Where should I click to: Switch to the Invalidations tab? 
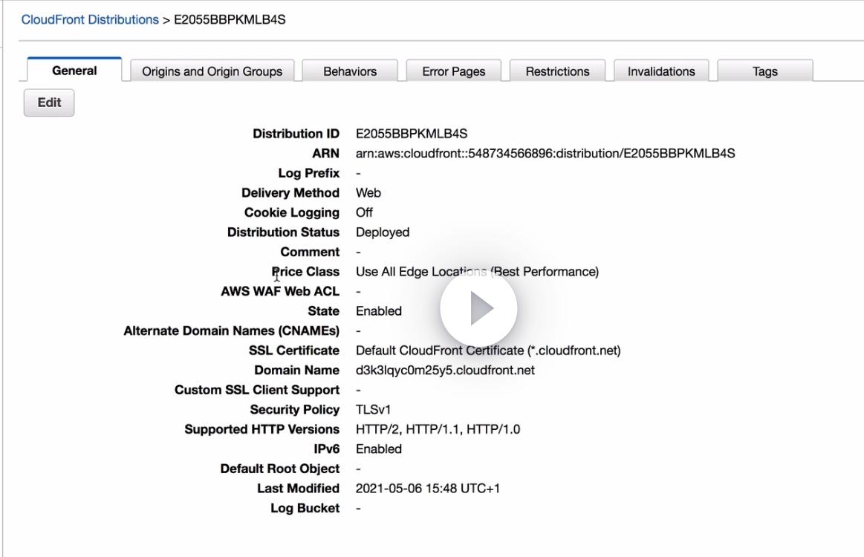point(661,71)
